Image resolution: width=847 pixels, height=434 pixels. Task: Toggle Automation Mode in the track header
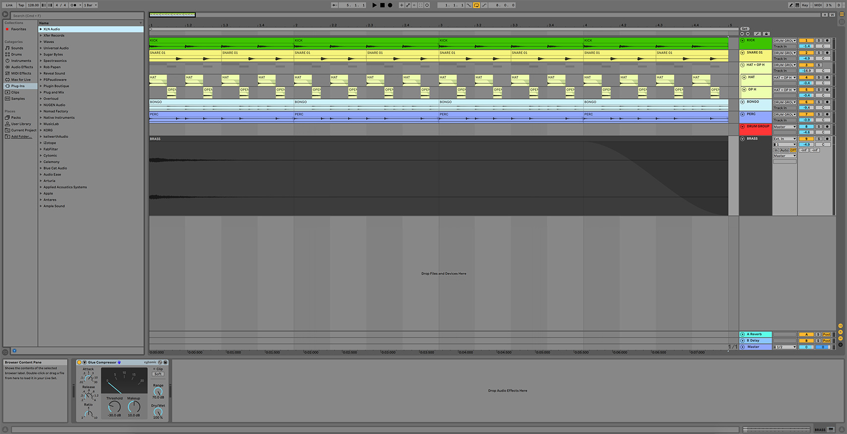(x=757, y=34)
